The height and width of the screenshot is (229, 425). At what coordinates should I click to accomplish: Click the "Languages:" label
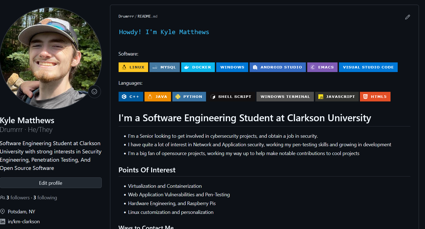point(130,83)
